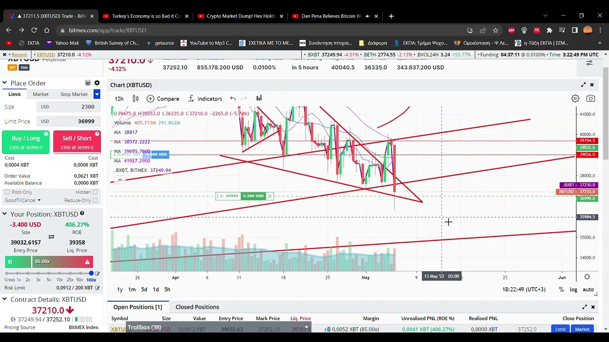Edit the Risk Limit value
Screen dimensions: 609x342
(98, 288)
